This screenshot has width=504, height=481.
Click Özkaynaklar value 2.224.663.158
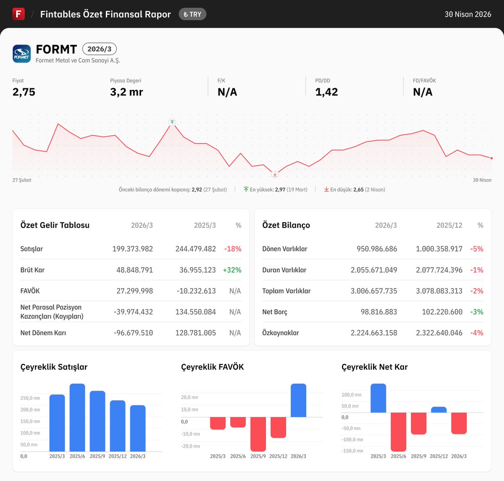tap(374, 333)
